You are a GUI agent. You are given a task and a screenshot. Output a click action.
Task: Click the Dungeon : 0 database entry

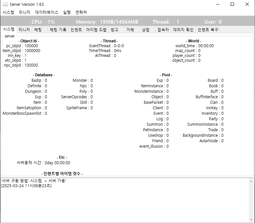(36, 91)
